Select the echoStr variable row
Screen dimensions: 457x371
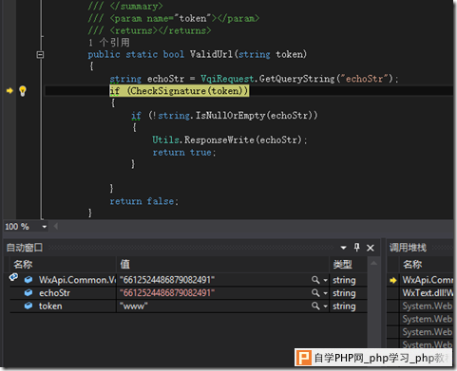188,293
